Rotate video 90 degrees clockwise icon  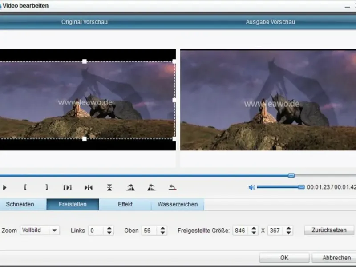click(130, 187)
